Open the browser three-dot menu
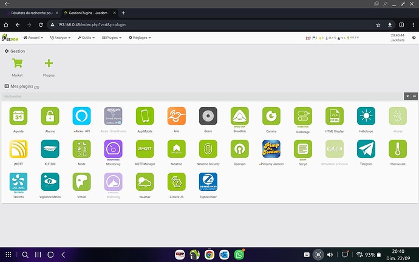Screen dimensions: 419x262 414,25
